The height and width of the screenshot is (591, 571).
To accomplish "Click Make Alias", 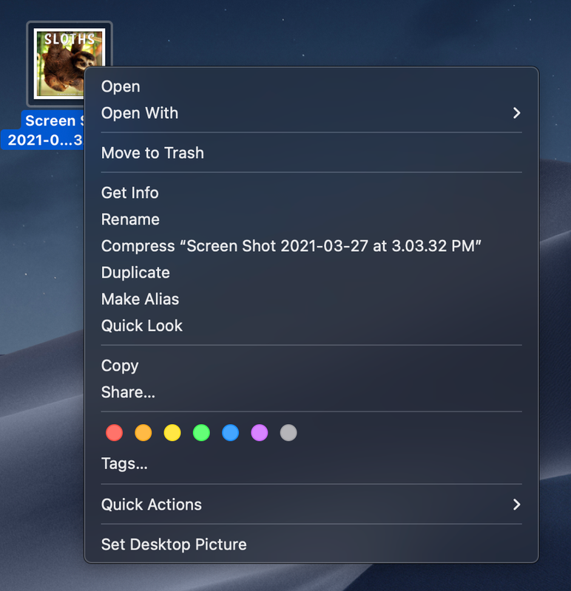I will [x=140, y=299].
